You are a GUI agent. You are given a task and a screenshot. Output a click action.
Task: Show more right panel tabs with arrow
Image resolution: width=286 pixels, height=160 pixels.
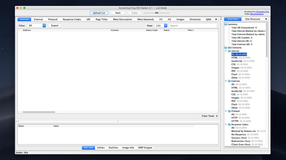(266, 19)
